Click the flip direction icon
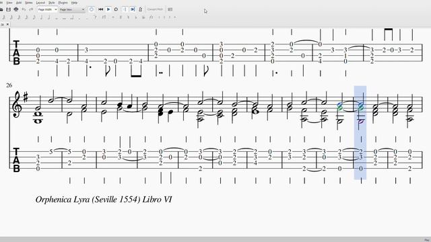The width and height of the screenshot is (431, 242). coord(151,17)
